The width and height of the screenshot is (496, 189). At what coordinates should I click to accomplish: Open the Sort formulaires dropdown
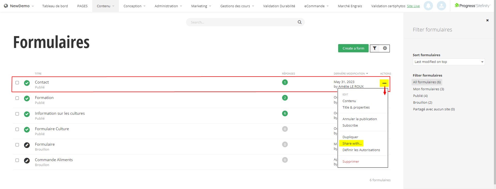coord(448,62)
